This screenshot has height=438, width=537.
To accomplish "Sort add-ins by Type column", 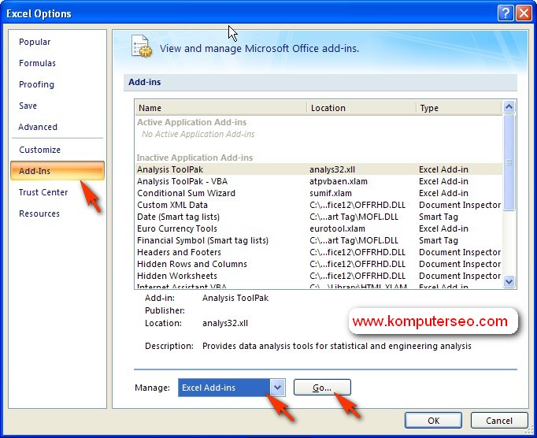I will (x=459, y=108).
